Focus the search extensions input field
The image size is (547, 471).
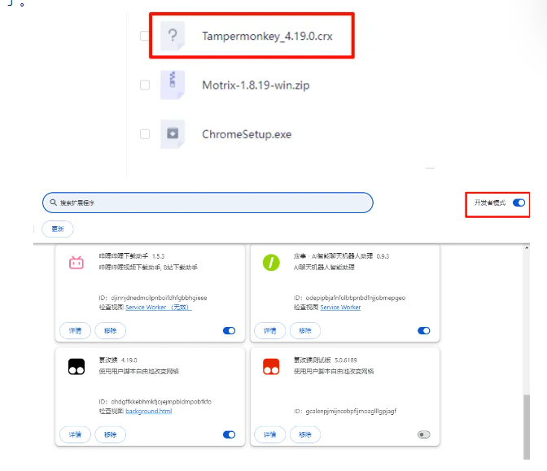click(x=208, y=203)
